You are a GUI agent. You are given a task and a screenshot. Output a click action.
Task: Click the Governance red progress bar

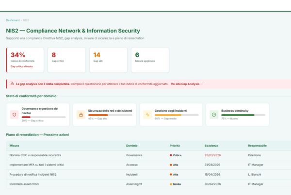point(44,117)
